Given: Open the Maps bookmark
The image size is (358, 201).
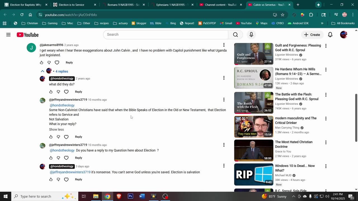Looking at the screenshot, I should [x=262, y=23].
